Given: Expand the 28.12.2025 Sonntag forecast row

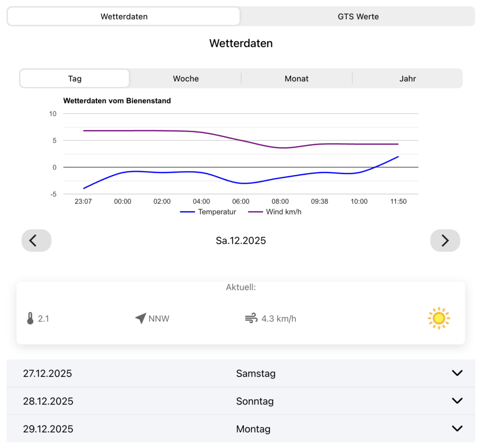Looking at the screenshot, I should tap(457, 401).
